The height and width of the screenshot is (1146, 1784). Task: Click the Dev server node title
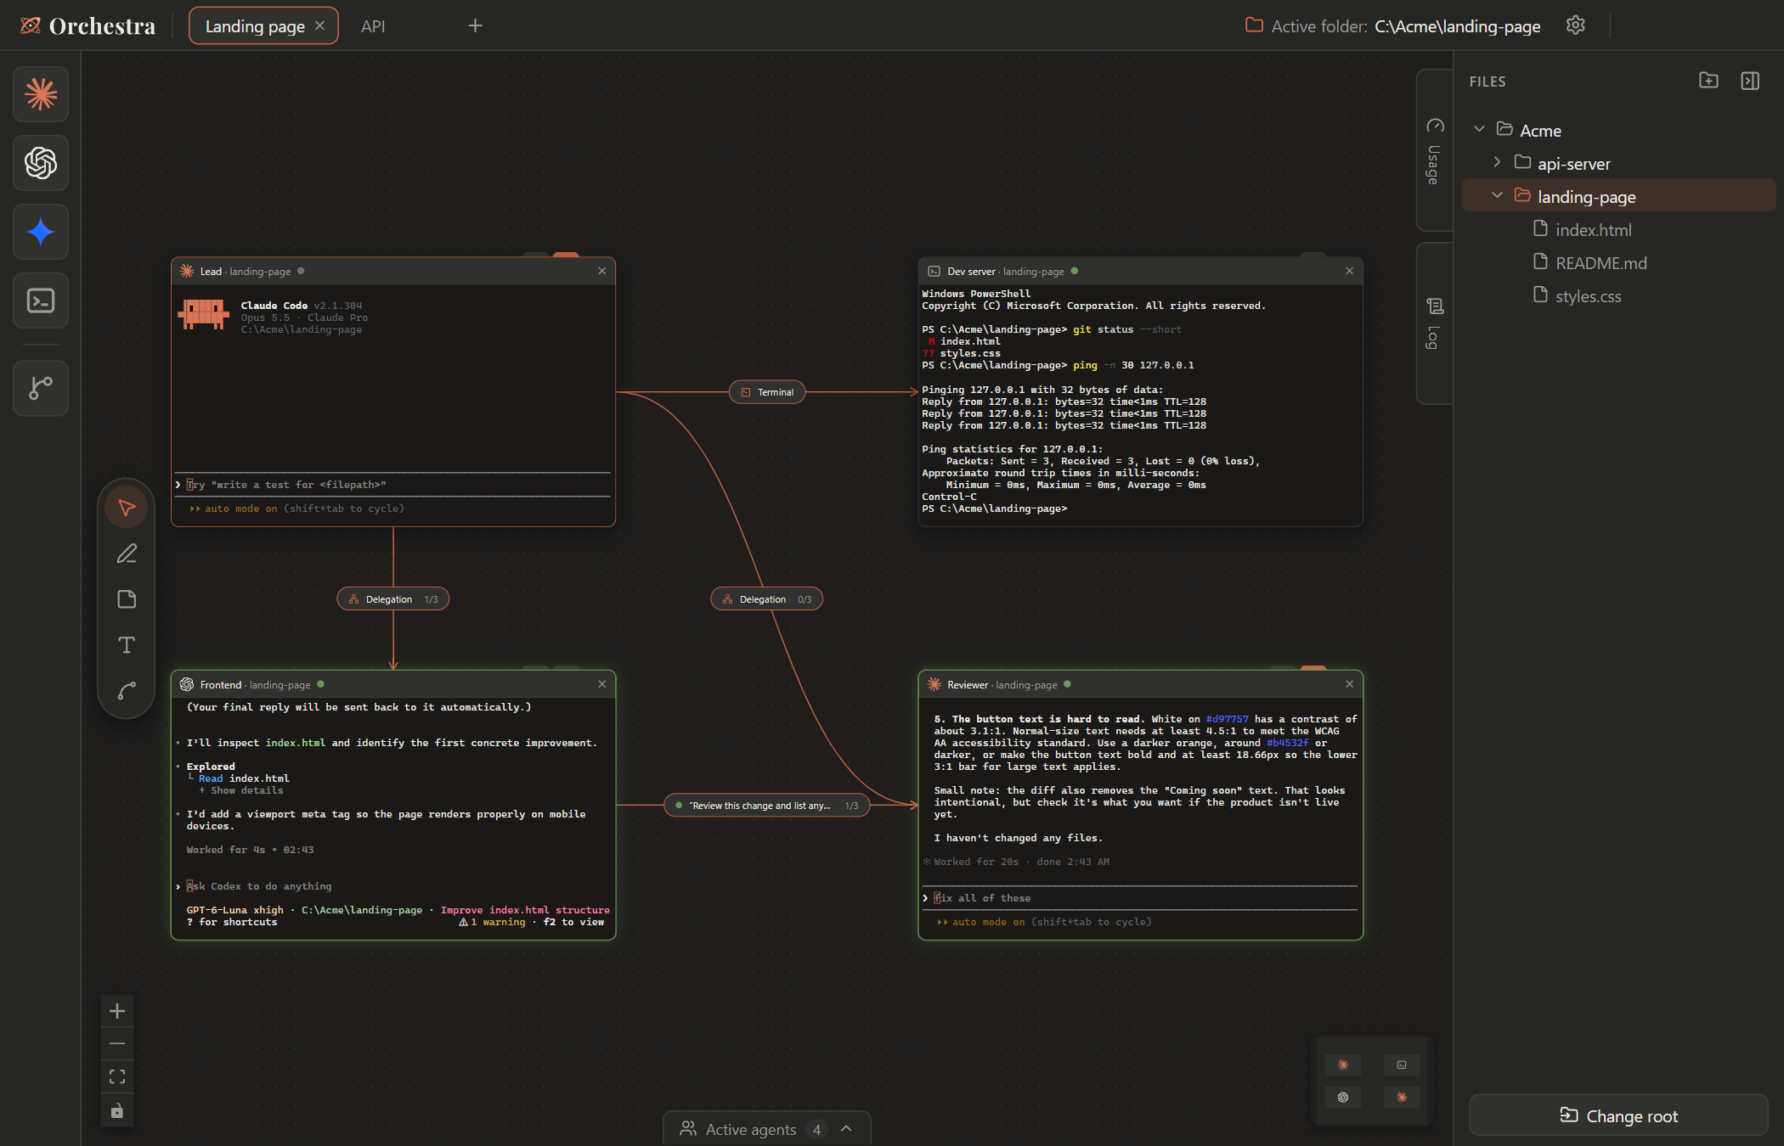coord(971,272)
